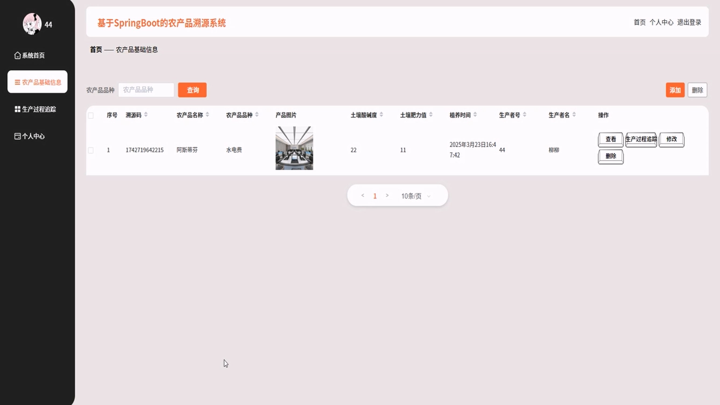Screen dimensions: 720x405
Task: Go to next page arrow
Action: click(x=387, y=196)
